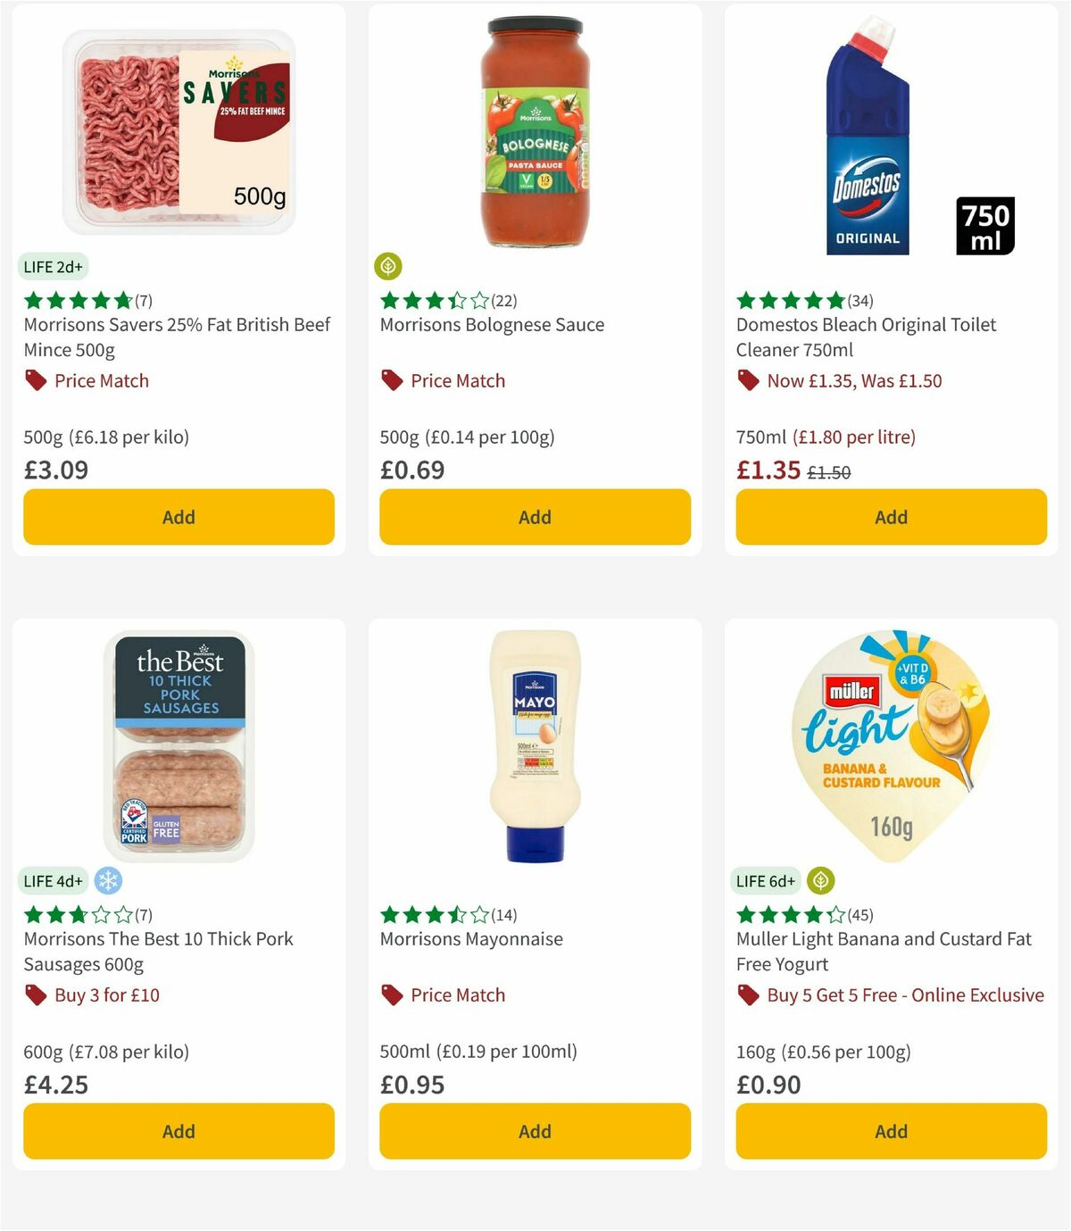The image size is (1071, 1231).
Task: Add Morrisons Mayonnaise to basket
Action: click(x=534, y=1131)
